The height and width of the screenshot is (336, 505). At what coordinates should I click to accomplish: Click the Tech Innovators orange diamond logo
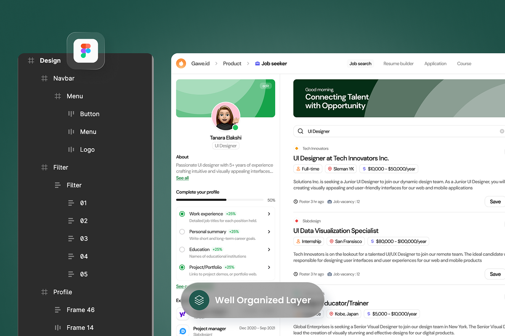[297, 148]
